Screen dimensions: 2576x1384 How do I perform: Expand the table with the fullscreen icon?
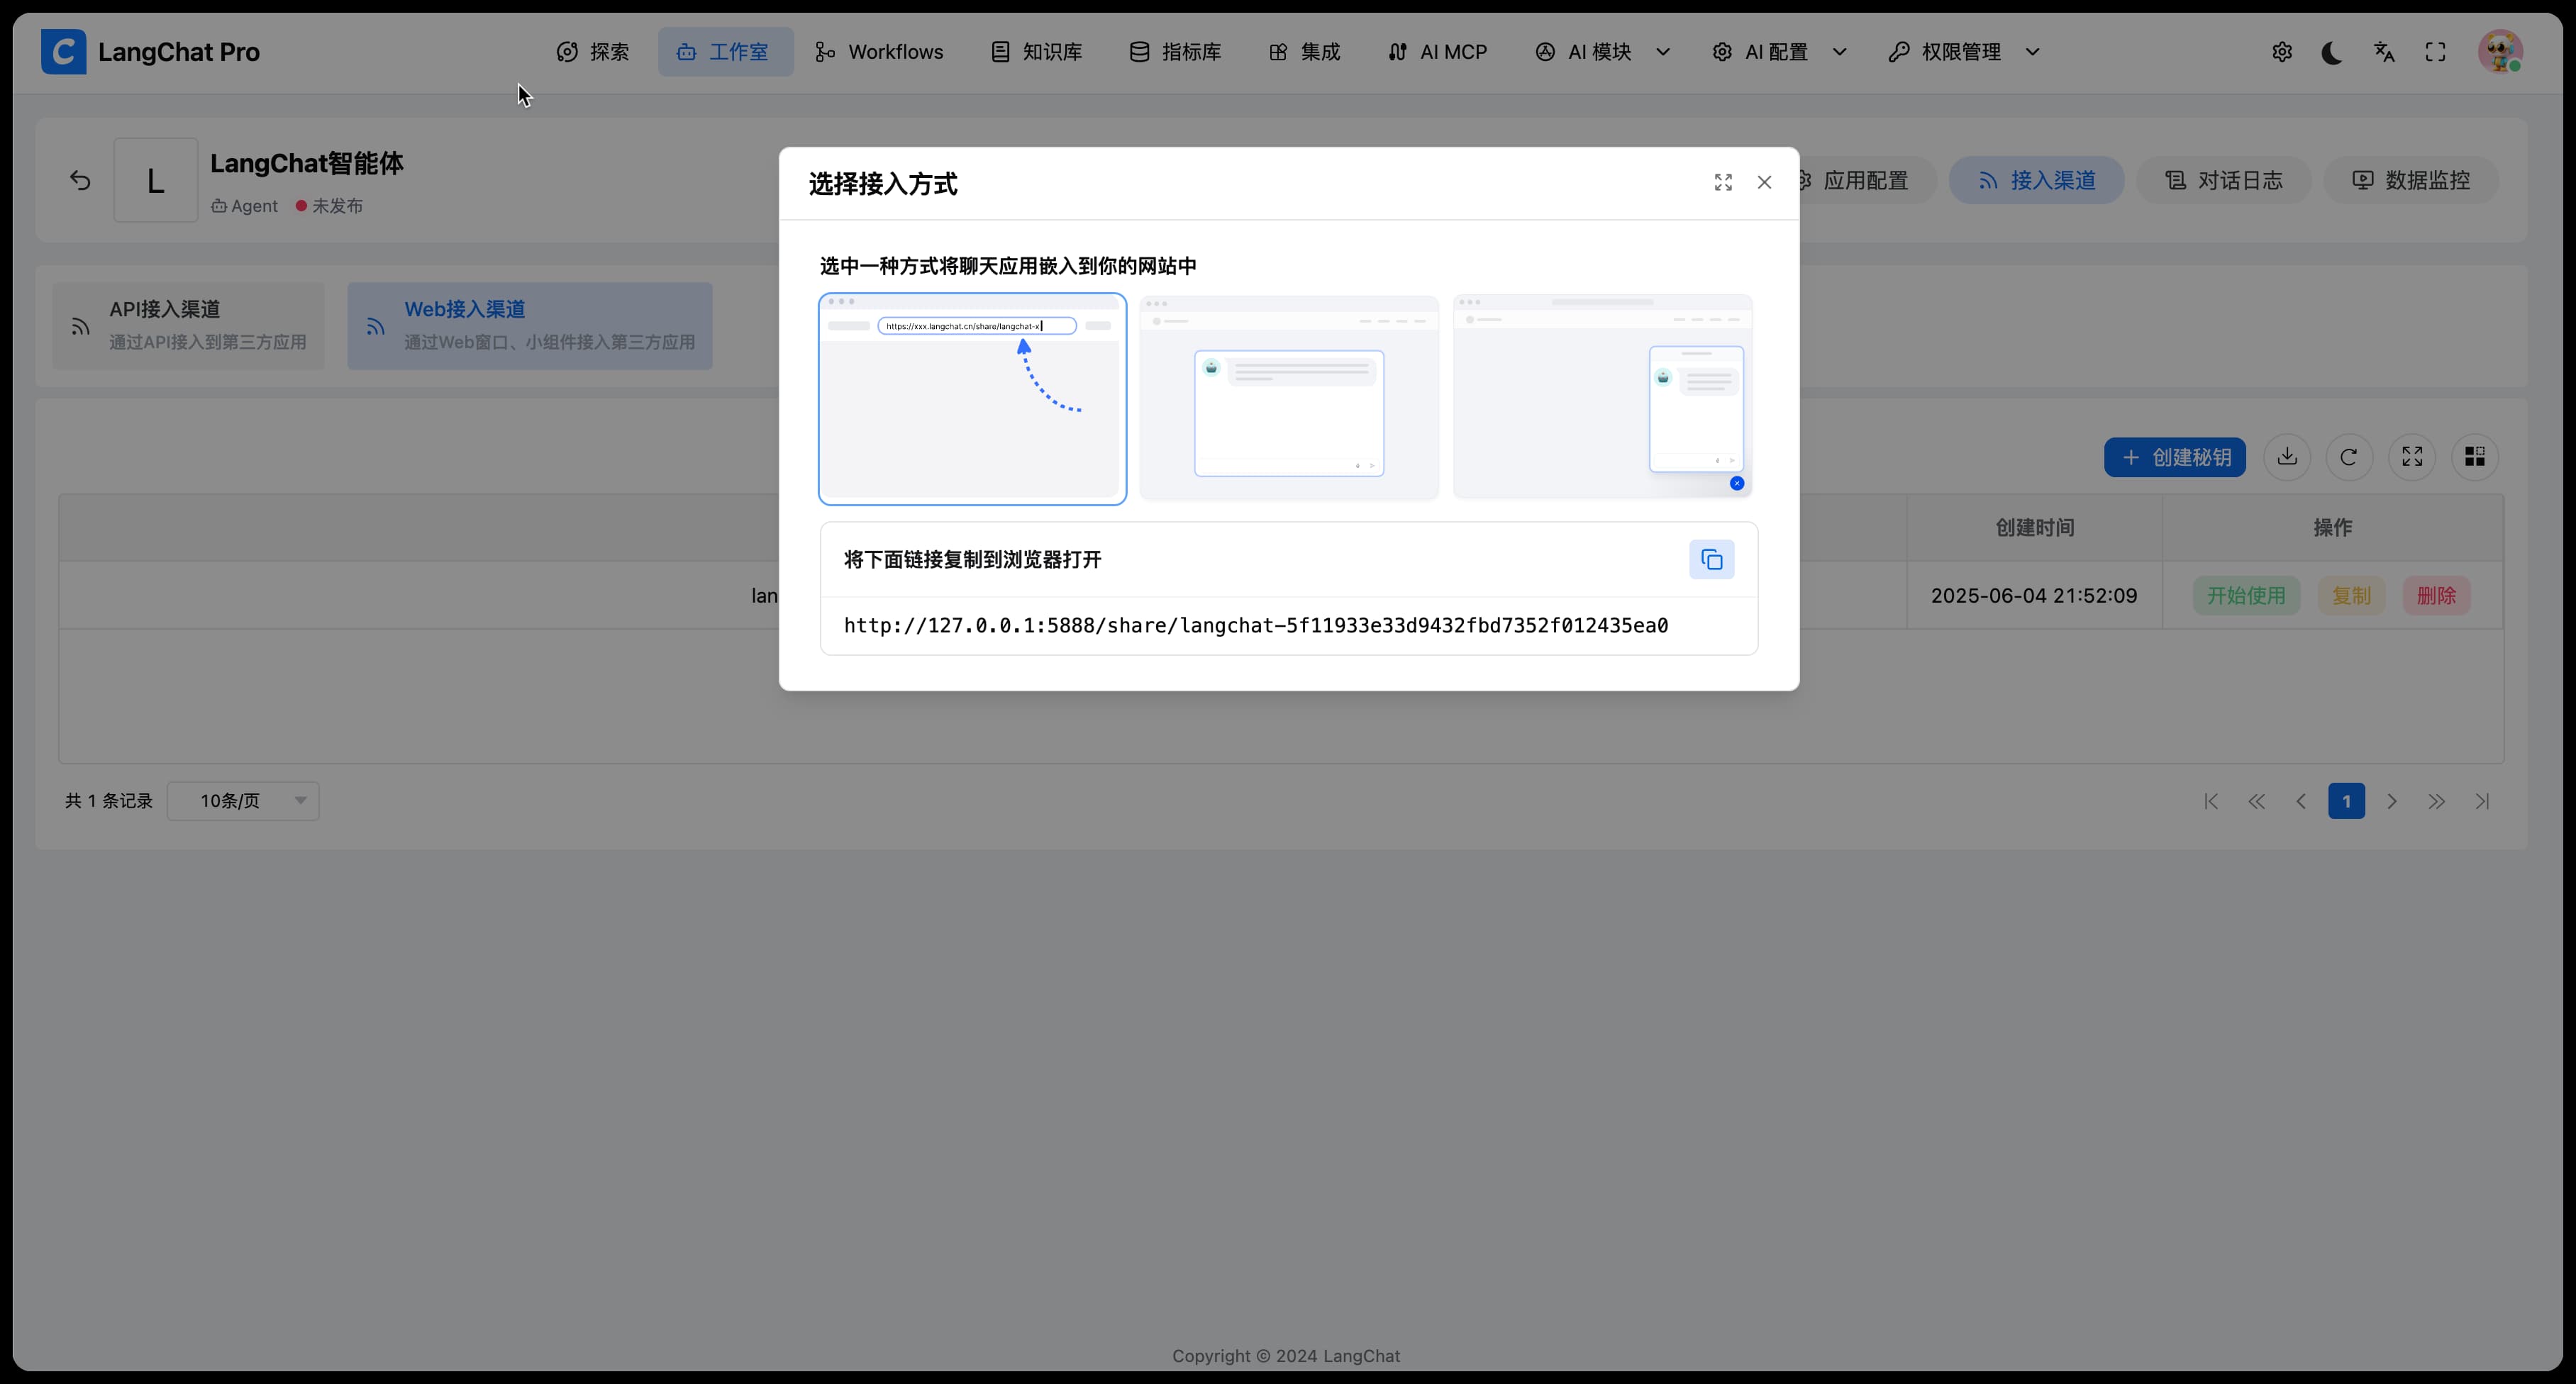[x=2412, y=457]
